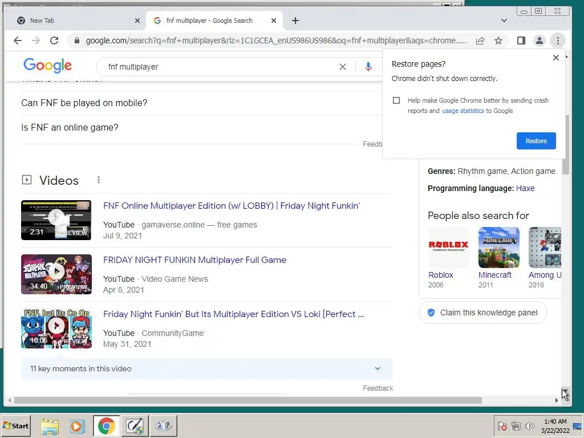584x438 pixels.
Task: Open Minecraft in People also search for
Action: pos(498,258)
